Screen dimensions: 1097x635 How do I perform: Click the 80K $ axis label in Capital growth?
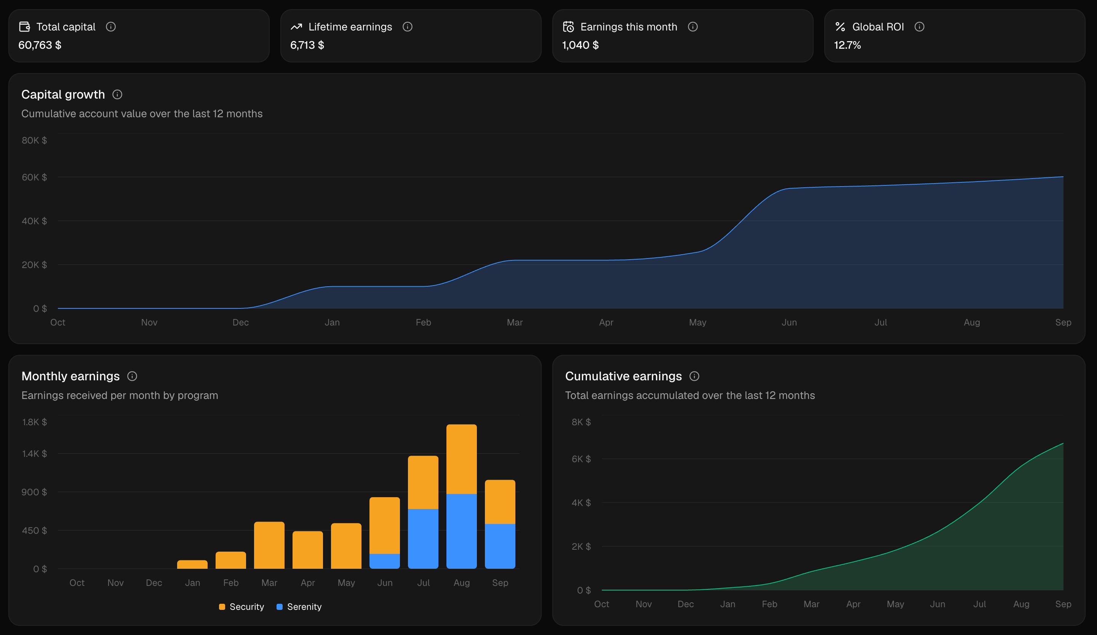click(34, 140)
